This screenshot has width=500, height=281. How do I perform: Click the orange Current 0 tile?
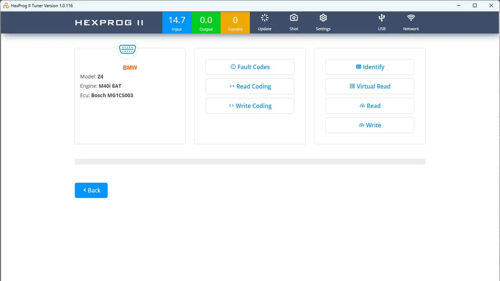[235, 23]
